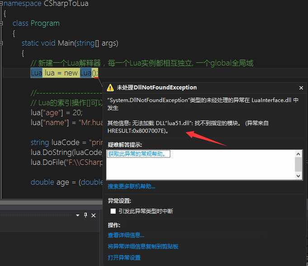
Task: Open link 搜索更多联机帮助
Action: [x=131, y=186]
